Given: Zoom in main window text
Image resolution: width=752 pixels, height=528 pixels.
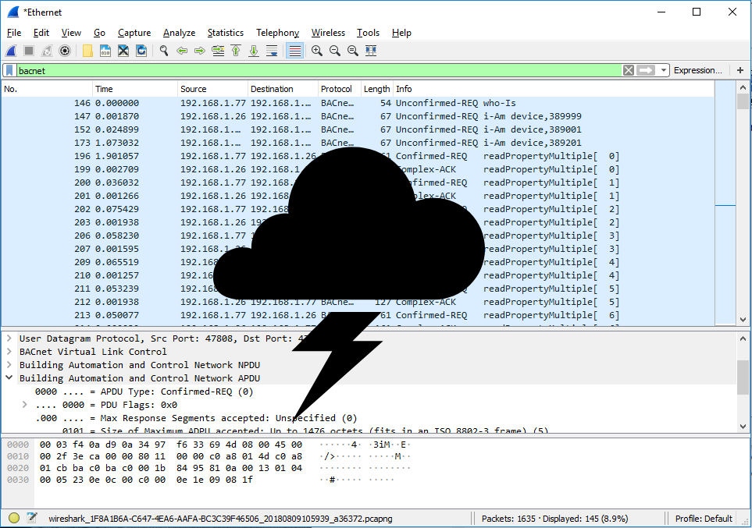Looking at the screenshot, I should (x=316, y=51).
